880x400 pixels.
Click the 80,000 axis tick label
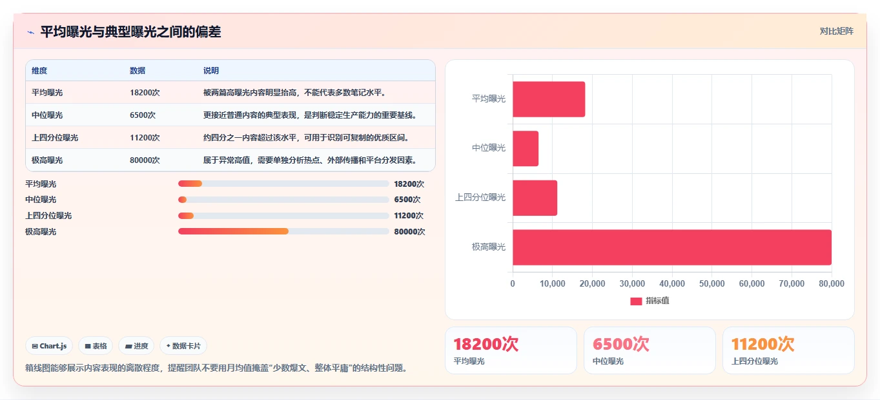pos(832,283)
